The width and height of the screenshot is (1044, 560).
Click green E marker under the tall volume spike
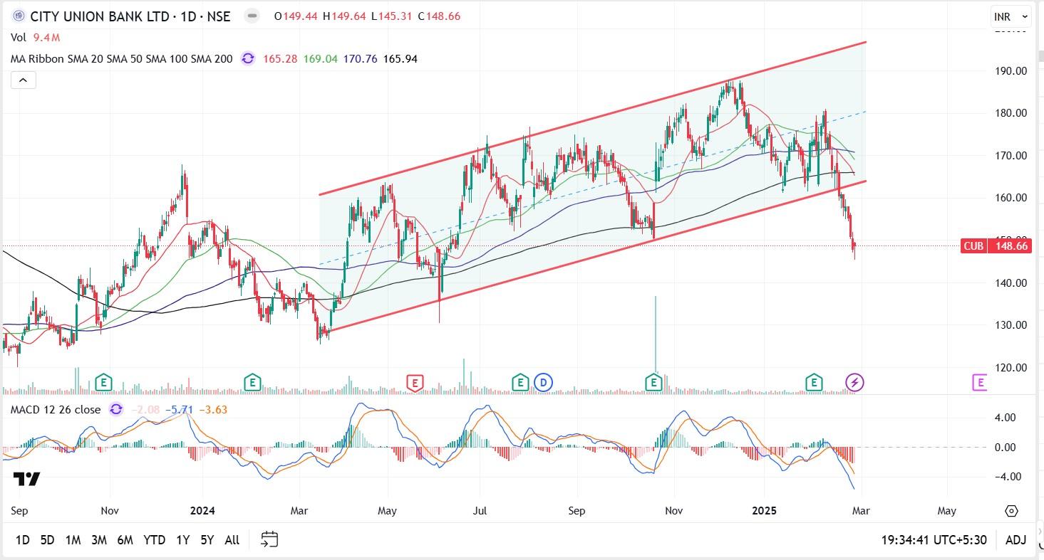click(x=653, y=383)
